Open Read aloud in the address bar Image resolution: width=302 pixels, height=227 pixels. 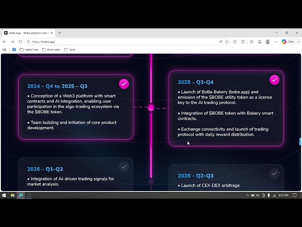pos(220,42)
